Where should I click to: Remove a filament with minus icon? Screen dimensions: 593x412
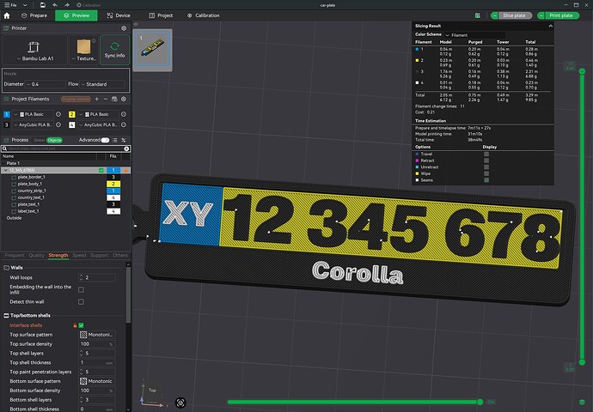tap(106, 99)
